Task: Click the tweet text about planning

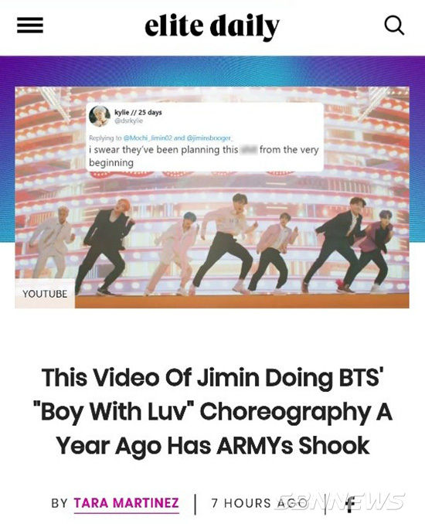Action: pyautogui.click(x=204, y=155)
